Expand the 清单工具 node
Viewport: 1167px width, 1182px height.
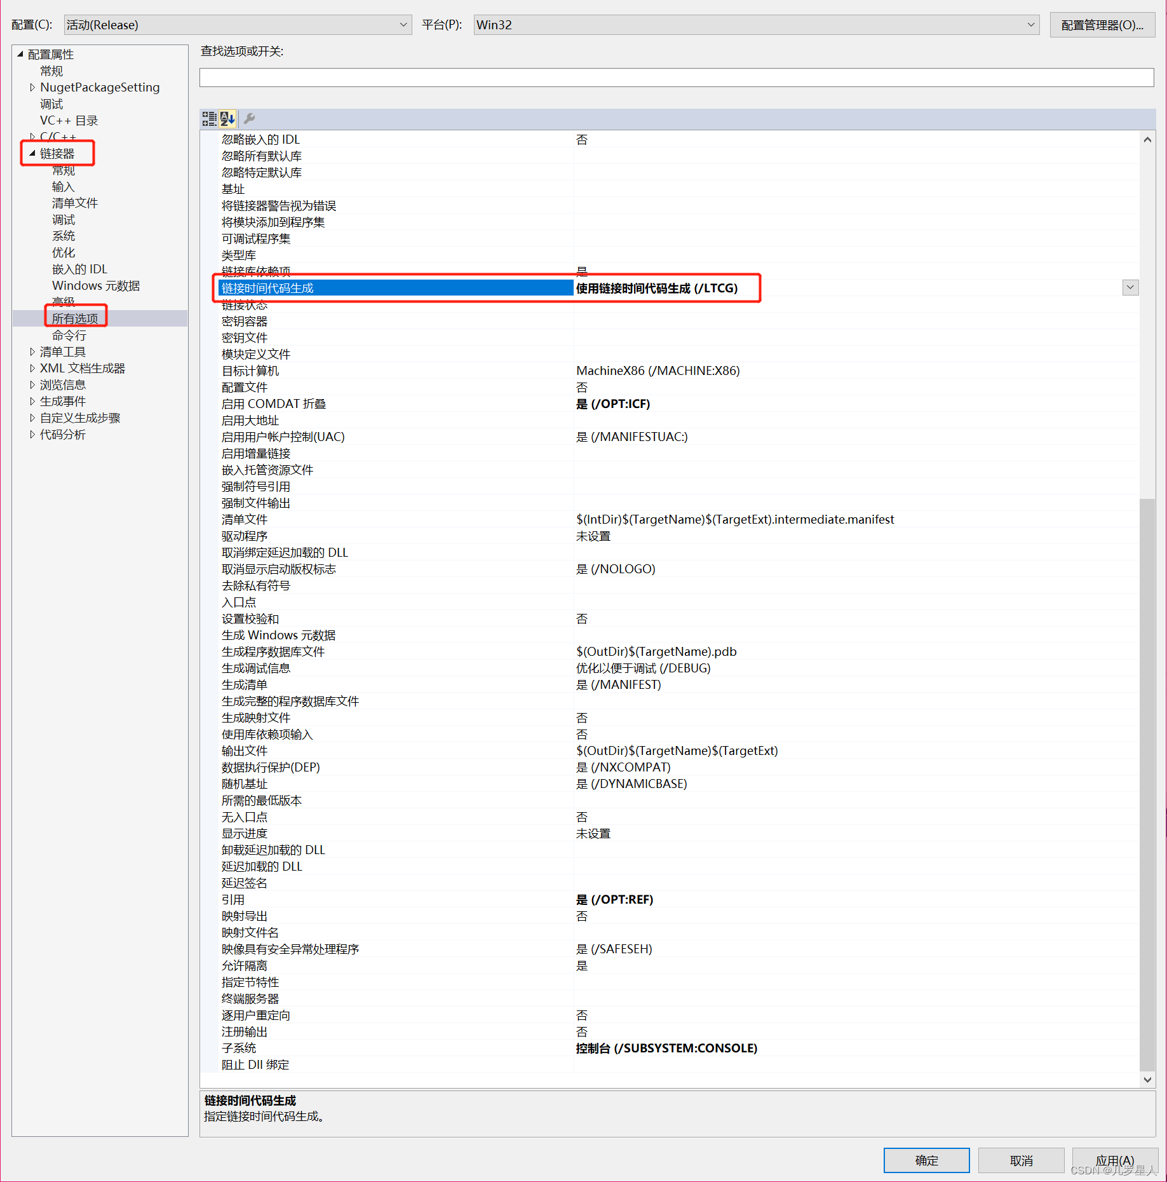click(x=32, y=351)
